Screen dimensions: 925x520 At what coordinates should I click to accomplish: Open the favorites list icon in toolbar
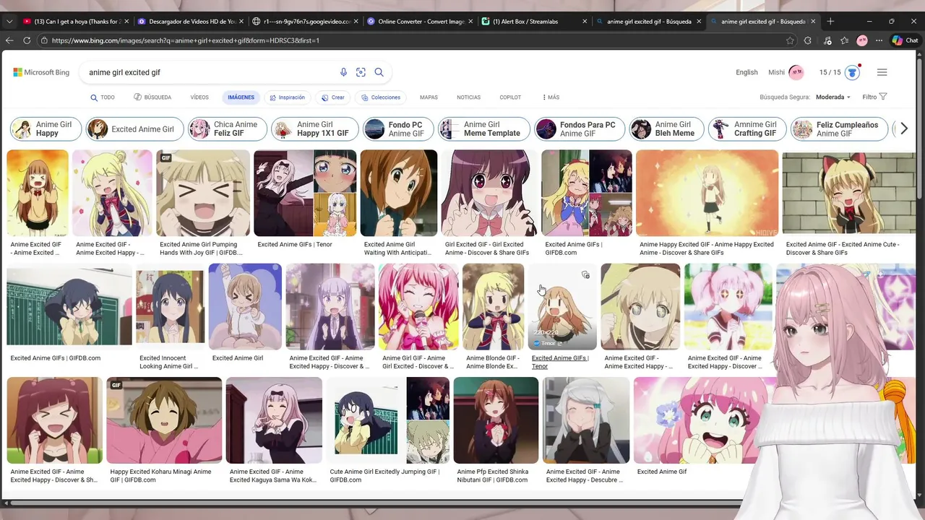(x=844, y=40)
